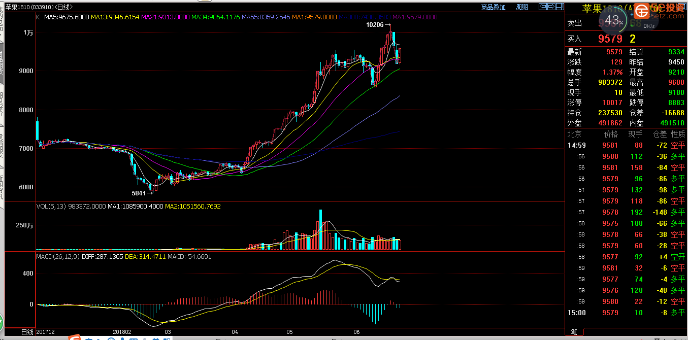
Task: Click the 跌停 8883 limit-down value
Action: [676, 103]
